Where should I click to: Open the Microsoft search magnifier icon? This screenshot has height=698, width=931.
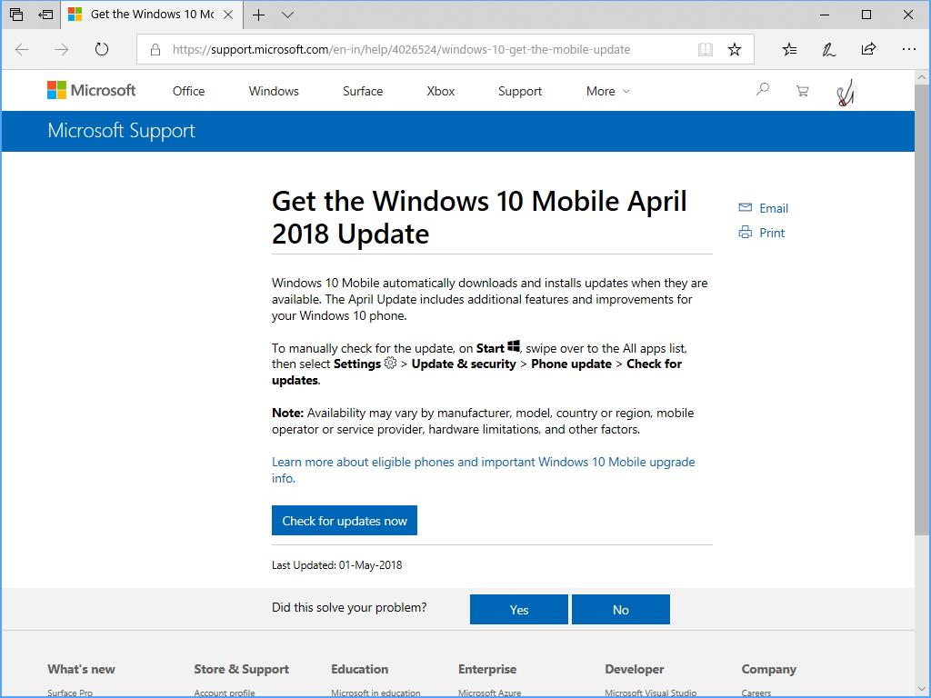[x=763, y=90]
